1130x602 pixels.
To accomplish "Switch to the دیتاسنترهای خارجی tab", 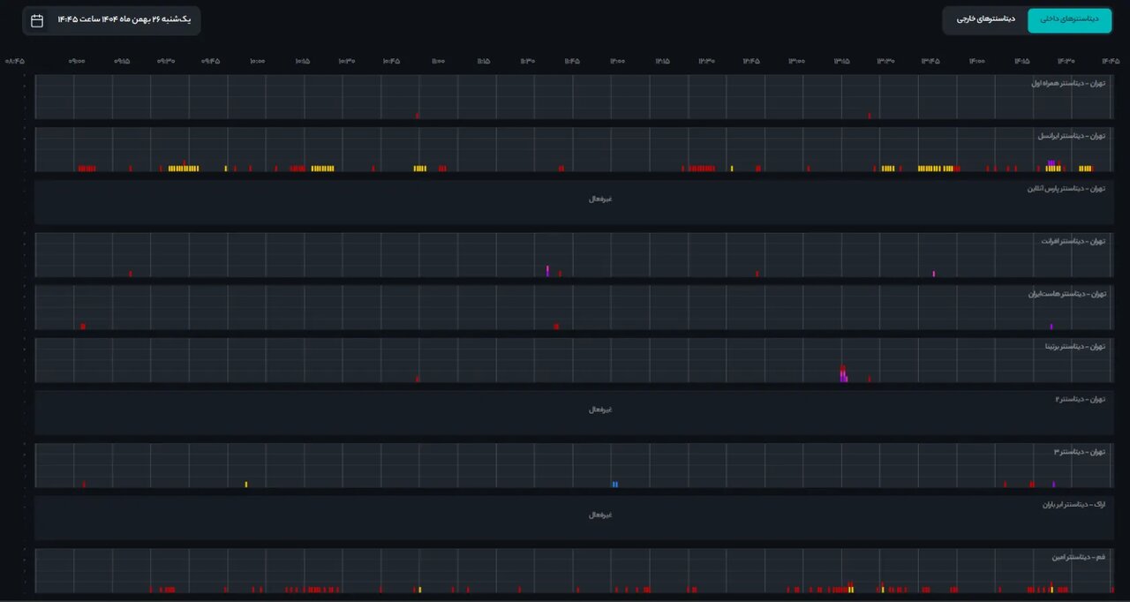I will click(x=986, y=19).
